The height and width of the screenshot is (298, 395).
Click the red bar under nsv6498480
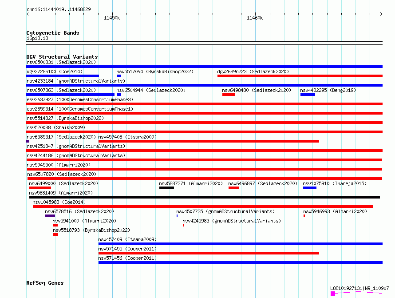229,95
